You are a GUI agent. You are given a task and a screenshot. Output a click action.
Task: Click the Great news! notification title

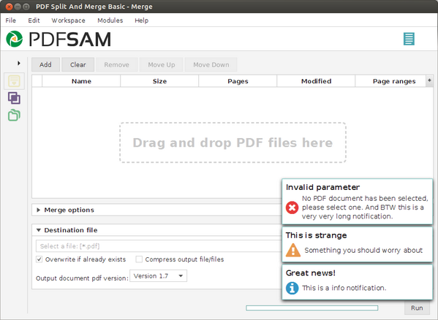[x=311, y=273]
